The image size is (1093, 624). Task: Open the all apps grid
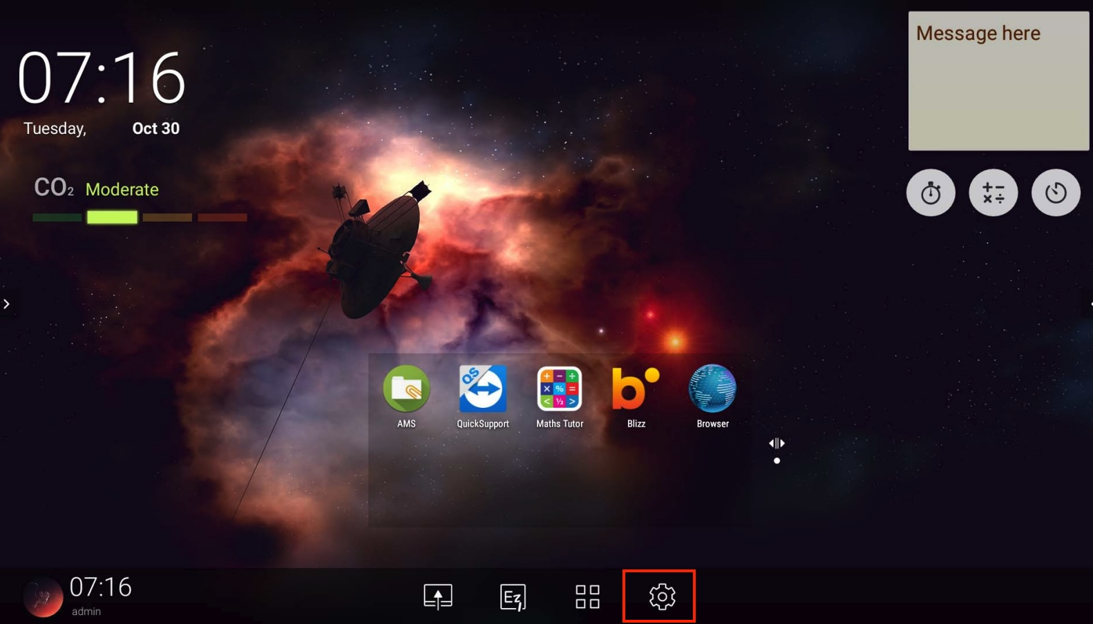pos(587,596)
